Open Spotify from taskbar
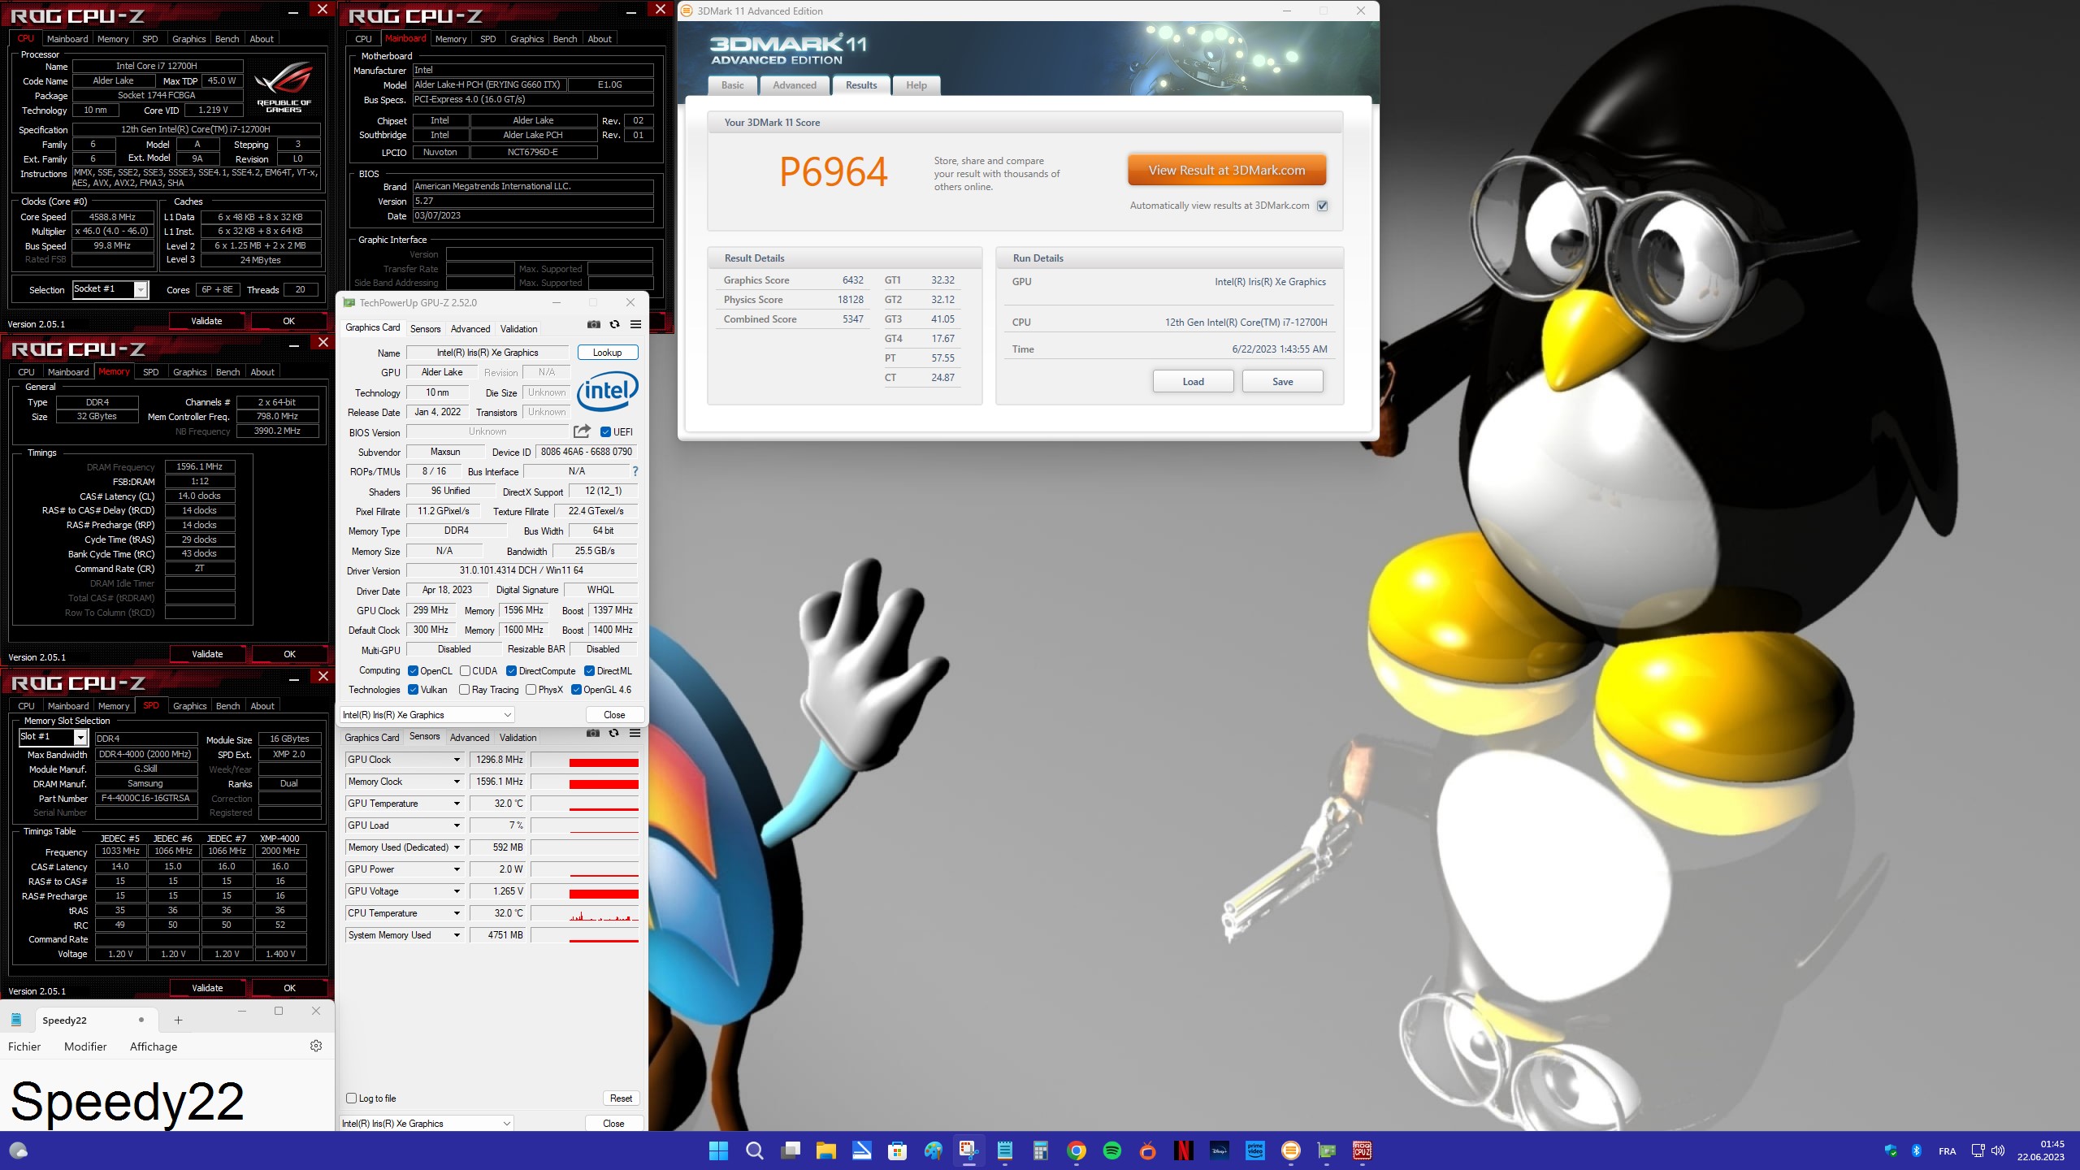The width and height of the screenshot is (2080, 1170). click(1111, 1150)
